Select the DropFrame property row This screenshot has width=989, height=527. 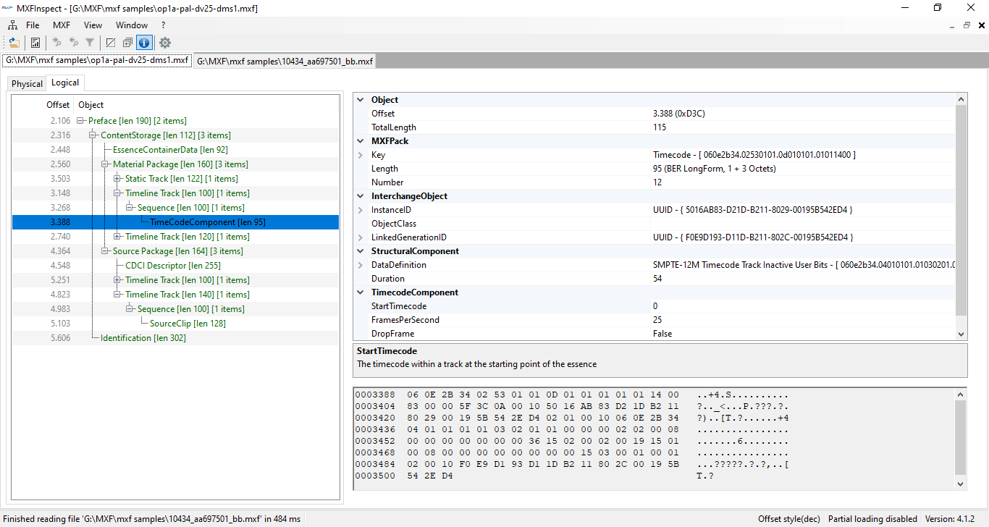pos(655,334)
